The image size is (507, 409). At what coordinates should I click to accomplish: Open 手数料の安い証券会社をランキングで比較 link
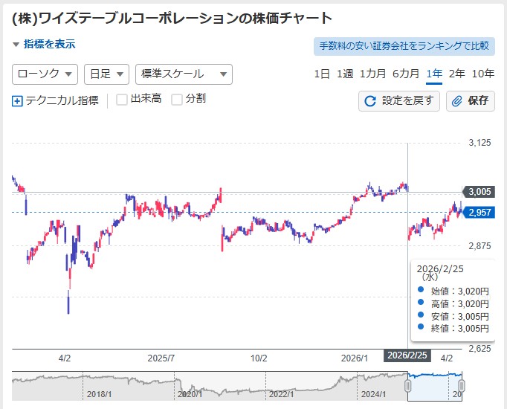click(x=404, y=46)
